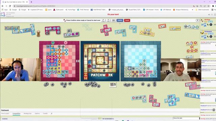The width and height of the screenshot is (216, 121).
Task: Open a new browser tab
Action: click(31, 2)
